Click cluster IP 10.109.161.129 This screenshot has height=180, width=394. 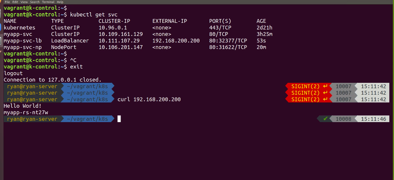click(x=120, y=34)
